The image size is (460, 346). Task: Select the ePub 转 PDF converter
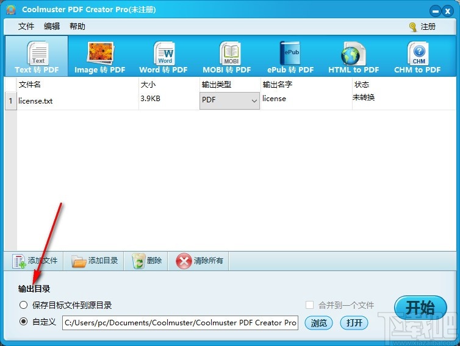coord(290,56)
